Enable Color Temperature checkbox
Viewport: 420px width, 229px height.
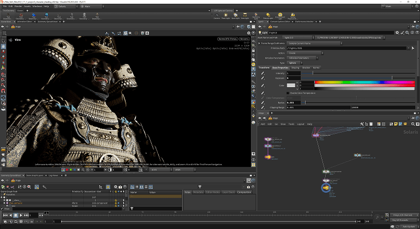point(288,93)
